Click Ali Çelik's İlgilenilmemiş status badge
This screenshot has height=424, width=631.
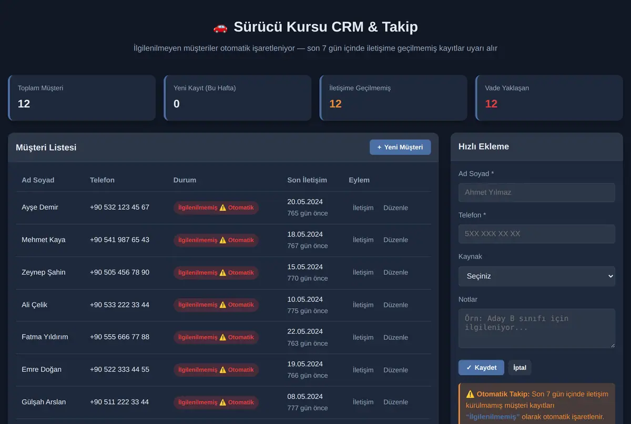[x=216, y=305]
